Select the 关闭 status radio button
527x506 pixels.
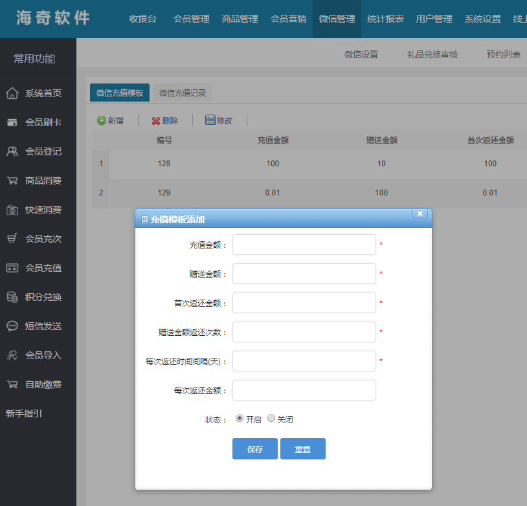pos(271,419)
